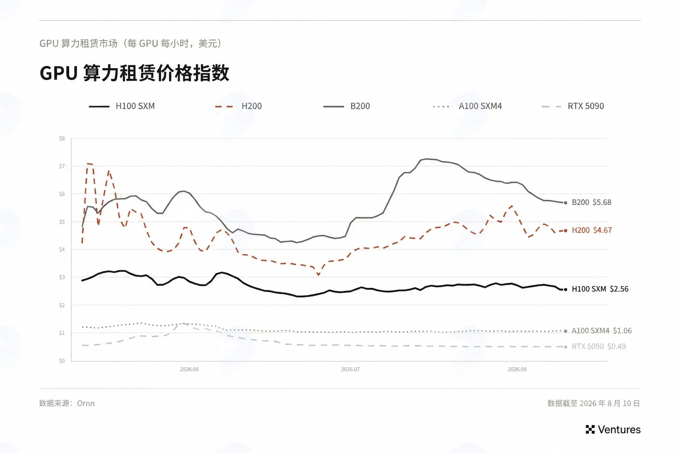Click the "$6" y-axis label
The image size is (680, 453).
[62, 194]
